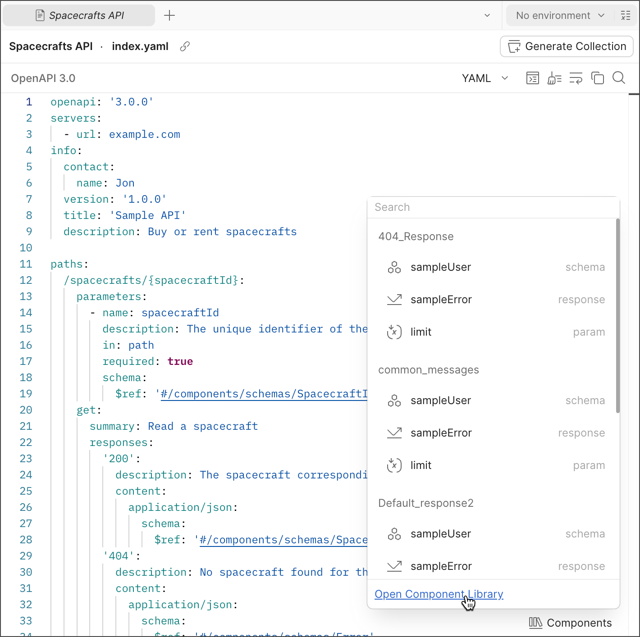Click the copy link icon next to index.yaml

tap(185, 46)
